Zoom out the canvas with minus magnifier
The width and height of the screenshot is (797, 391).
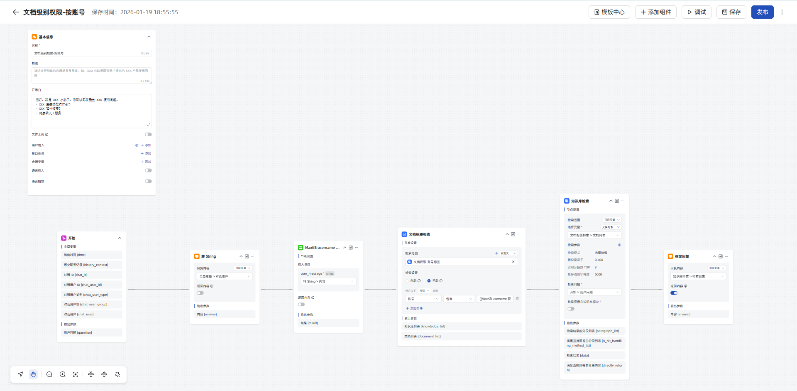click(49, 374)
